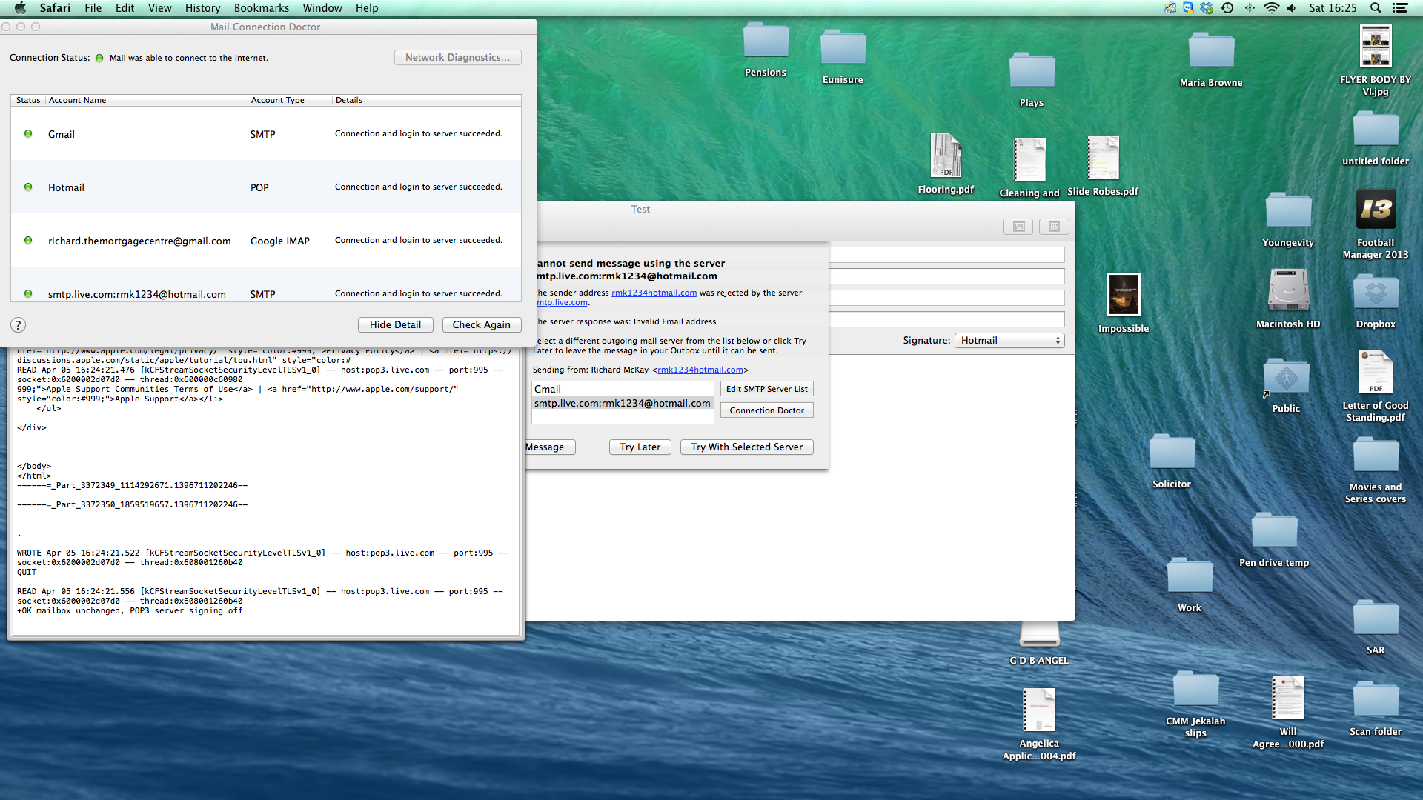The image size is (1423, 800).
Task: Click the Dropbox menu bar icon
Action: (1207, 8)
